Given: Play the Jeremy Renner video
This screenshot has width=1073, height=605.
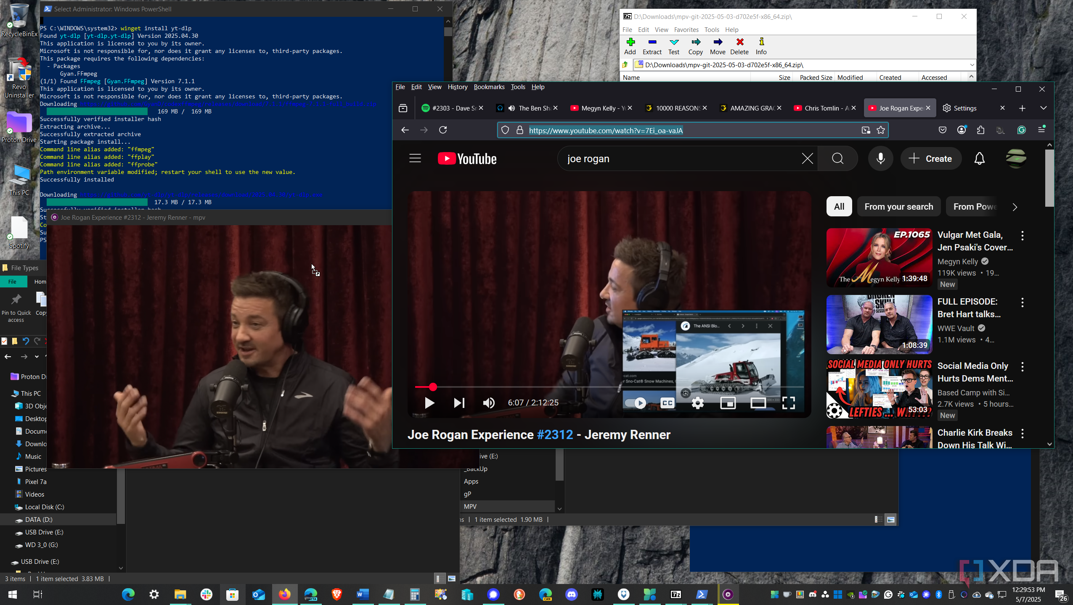Looking at the screenshot, I should 429,403.
